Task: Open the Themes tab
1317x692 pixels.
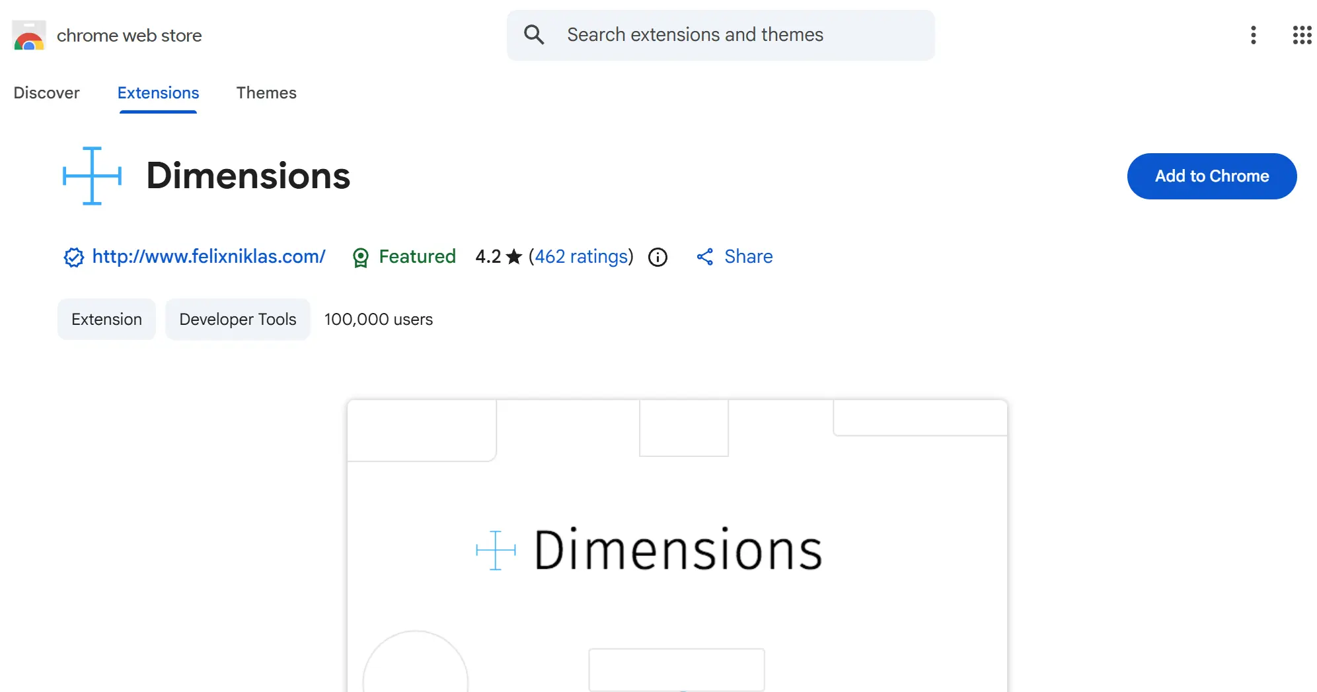Action: point(266,93)
